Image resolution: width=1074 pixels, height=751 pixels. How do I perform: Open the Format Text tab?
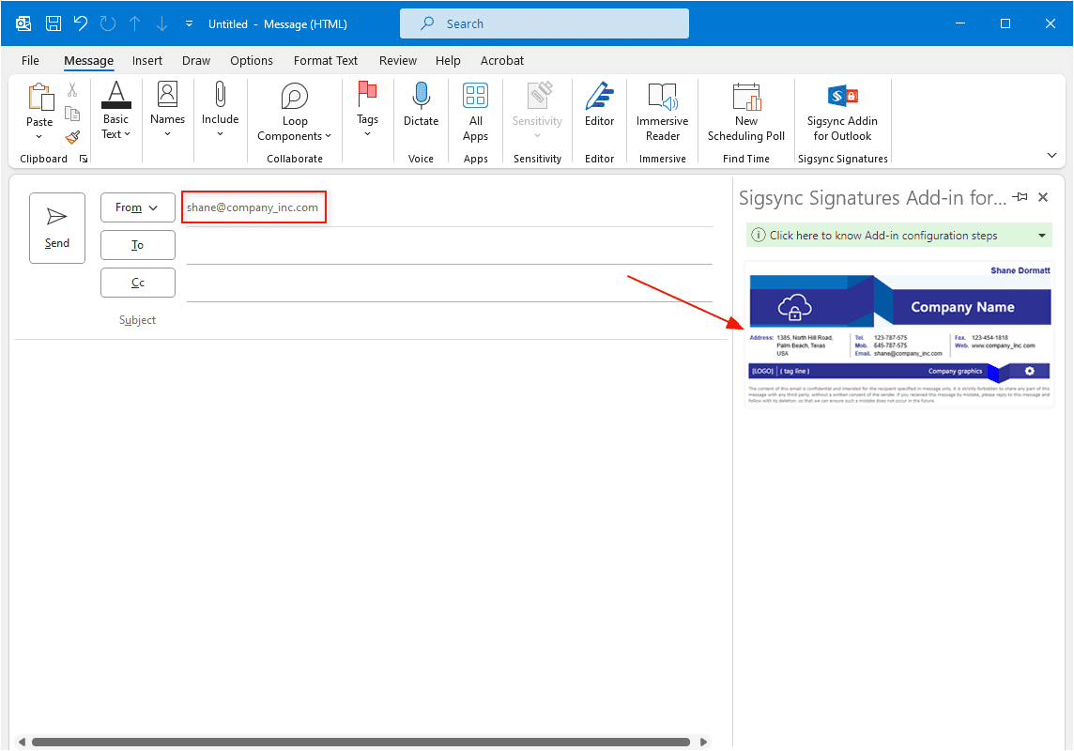coord(325,60)
